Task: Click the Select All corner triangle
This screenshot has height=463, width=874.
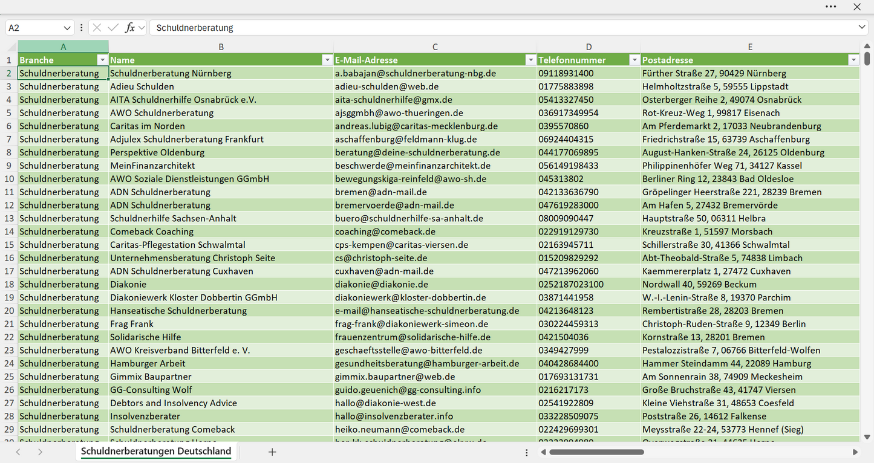Action: point(12,47)
